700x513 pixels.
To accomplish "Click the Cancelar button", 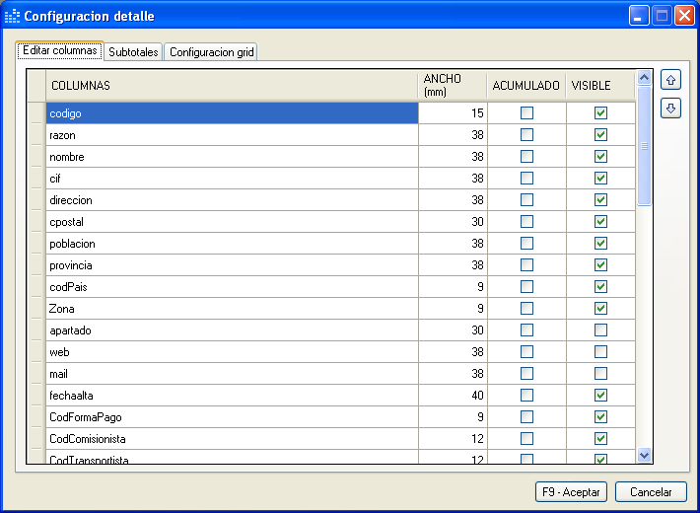I will (651, 491).
